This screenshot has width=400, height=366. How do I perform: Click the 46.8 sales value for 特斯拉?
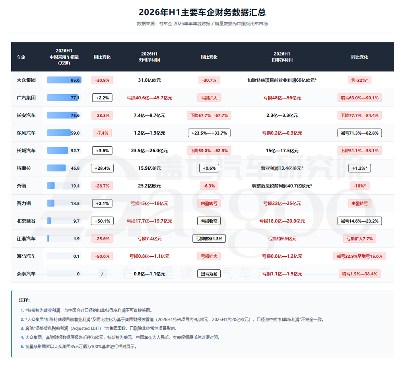(x=75, y=168)
